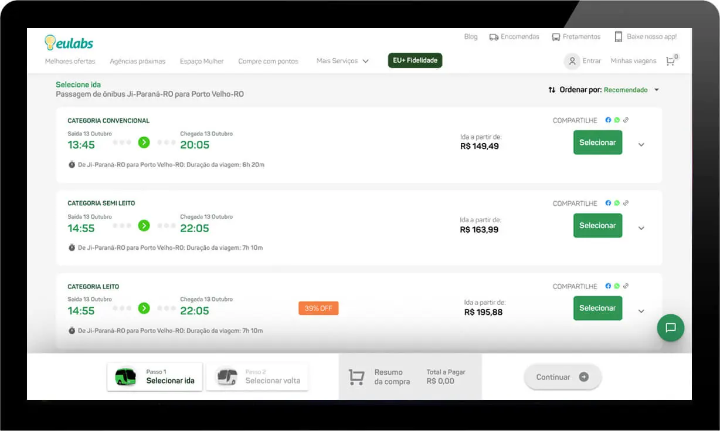The width and height of the screenshot is (720, 431).
Task: Click the phone icon beside Baixe nosso app
Action: [618, 37]
